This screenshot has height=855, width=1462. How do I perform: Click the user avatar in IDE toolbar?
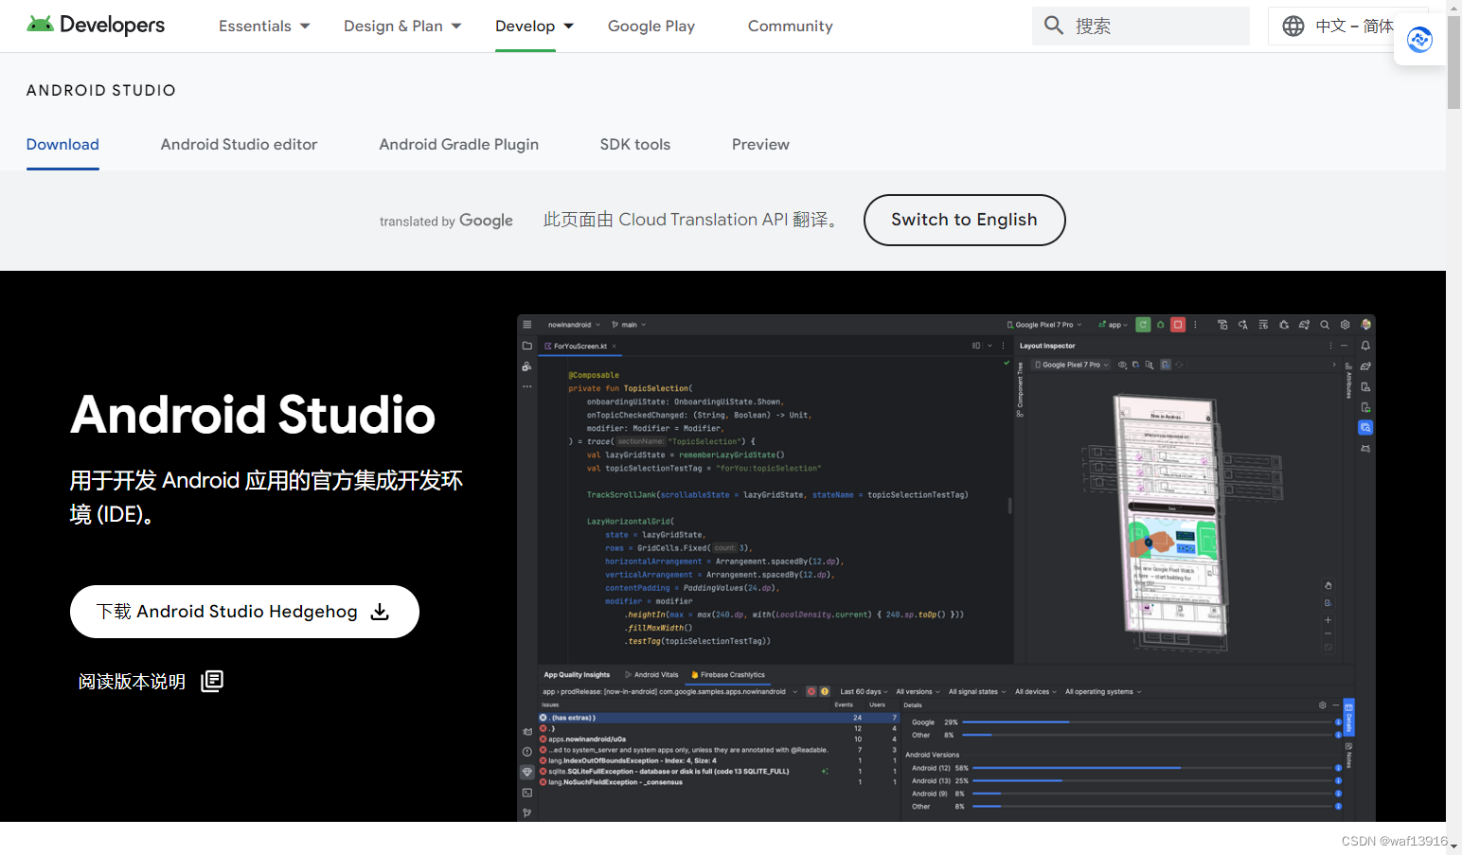point(1365,325)
